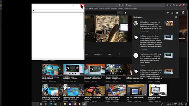This screenshot has height=106, width=189.
Task: Play 'Testing and sorting Li-ion 18650' thumbnail
Action: coord(74,90)
